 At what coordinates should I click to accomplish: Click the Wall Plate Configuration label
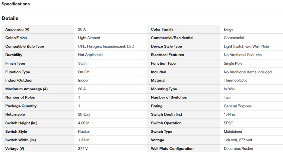(172, 149)
